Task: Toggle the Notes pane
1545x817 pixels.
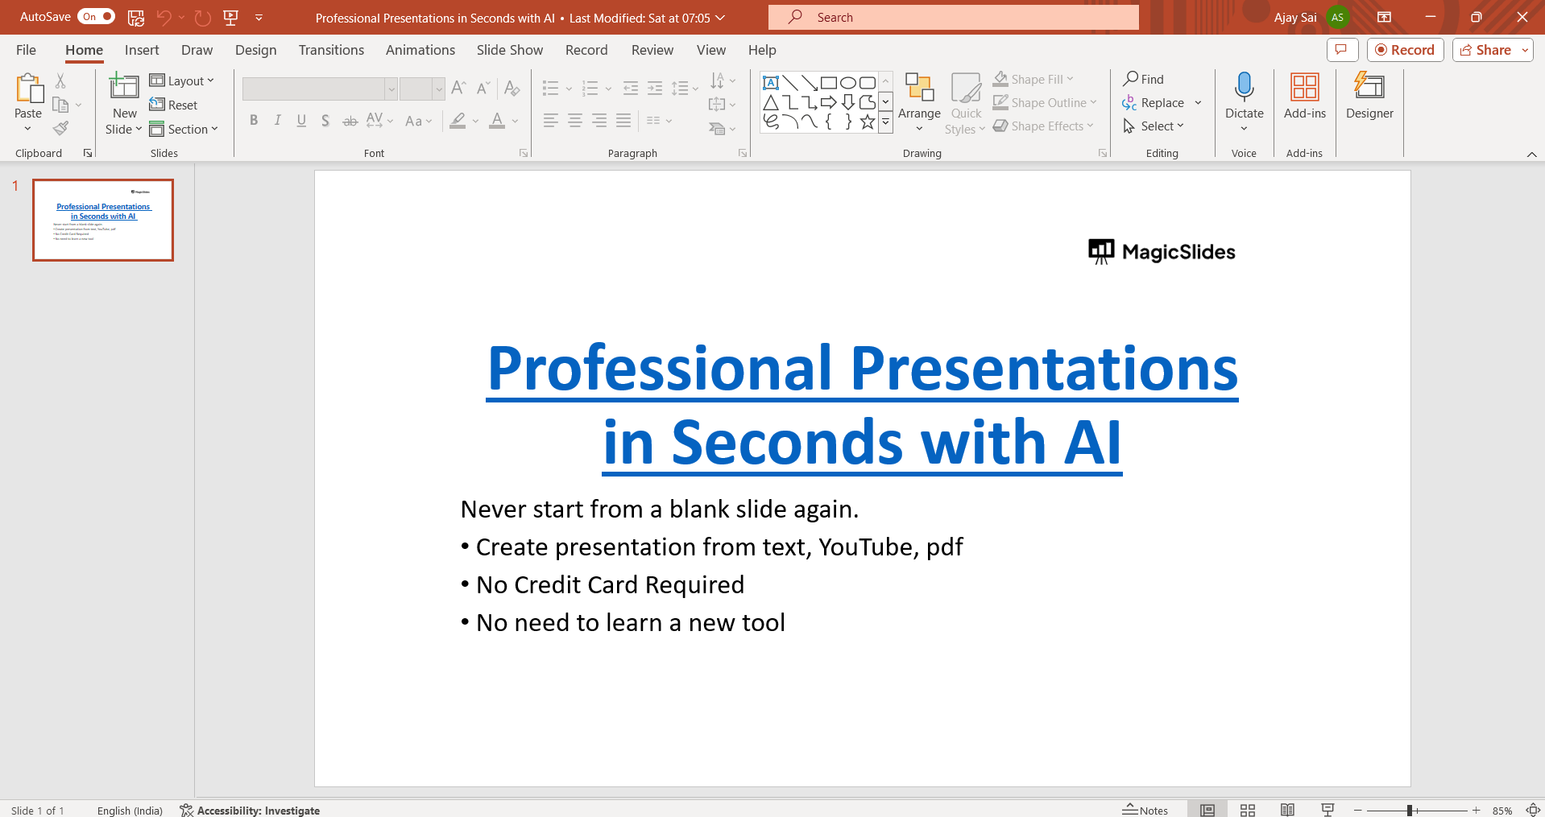Action: pos(1145,810)
